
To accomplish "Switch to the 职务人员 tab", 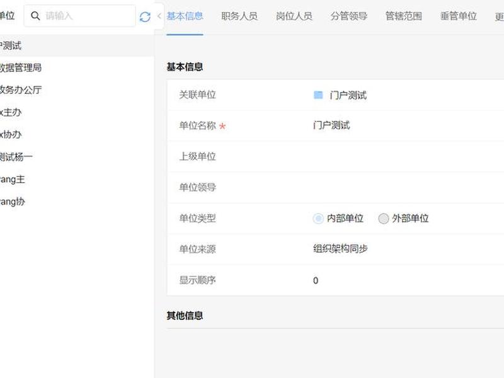I will coord(239,16).
